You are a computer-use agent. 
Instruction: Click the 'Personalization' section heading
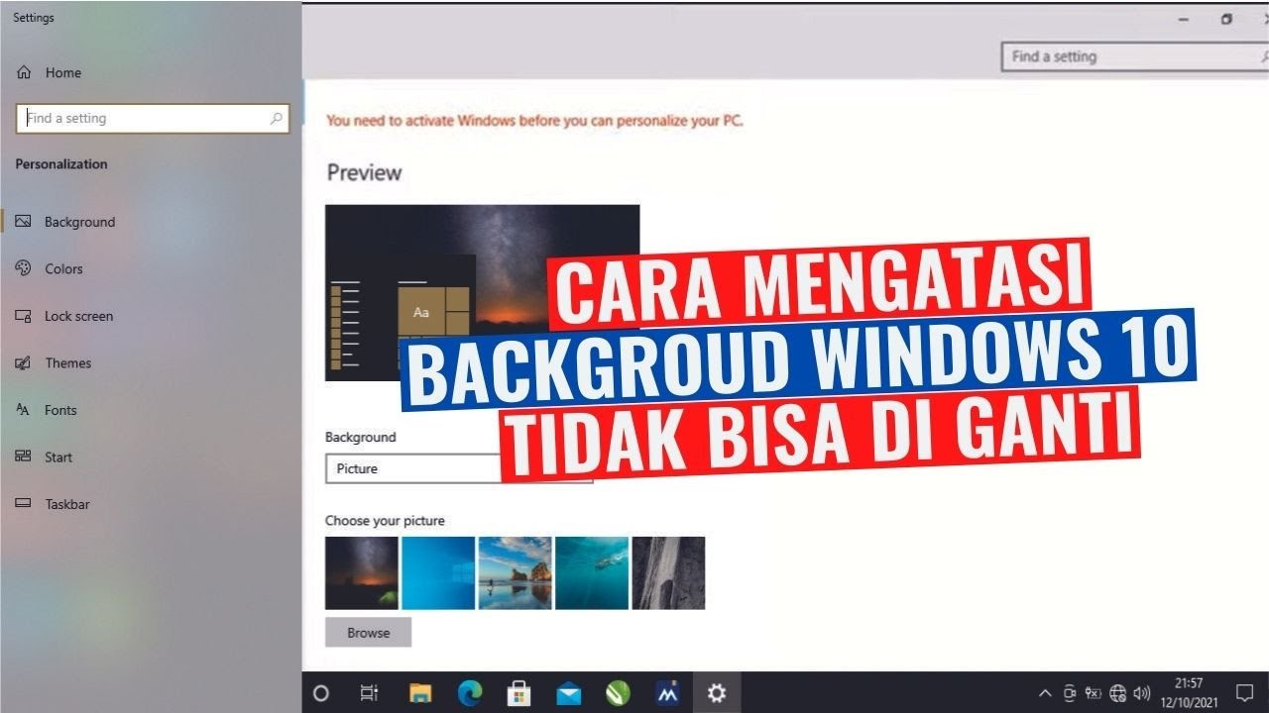(x=61, y=164)
